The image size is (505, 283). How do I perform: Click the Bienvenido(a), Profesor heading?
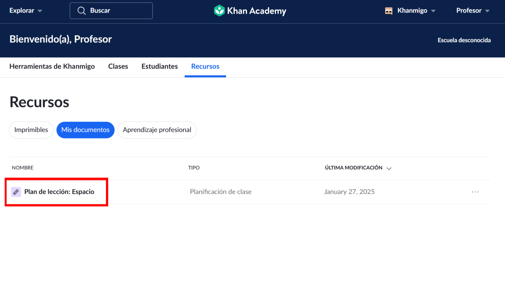(x=61, y=39)
